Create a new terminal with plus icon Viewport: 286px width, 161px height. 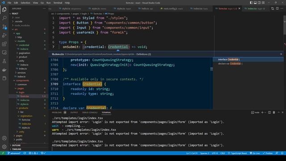tap(262, 112)
